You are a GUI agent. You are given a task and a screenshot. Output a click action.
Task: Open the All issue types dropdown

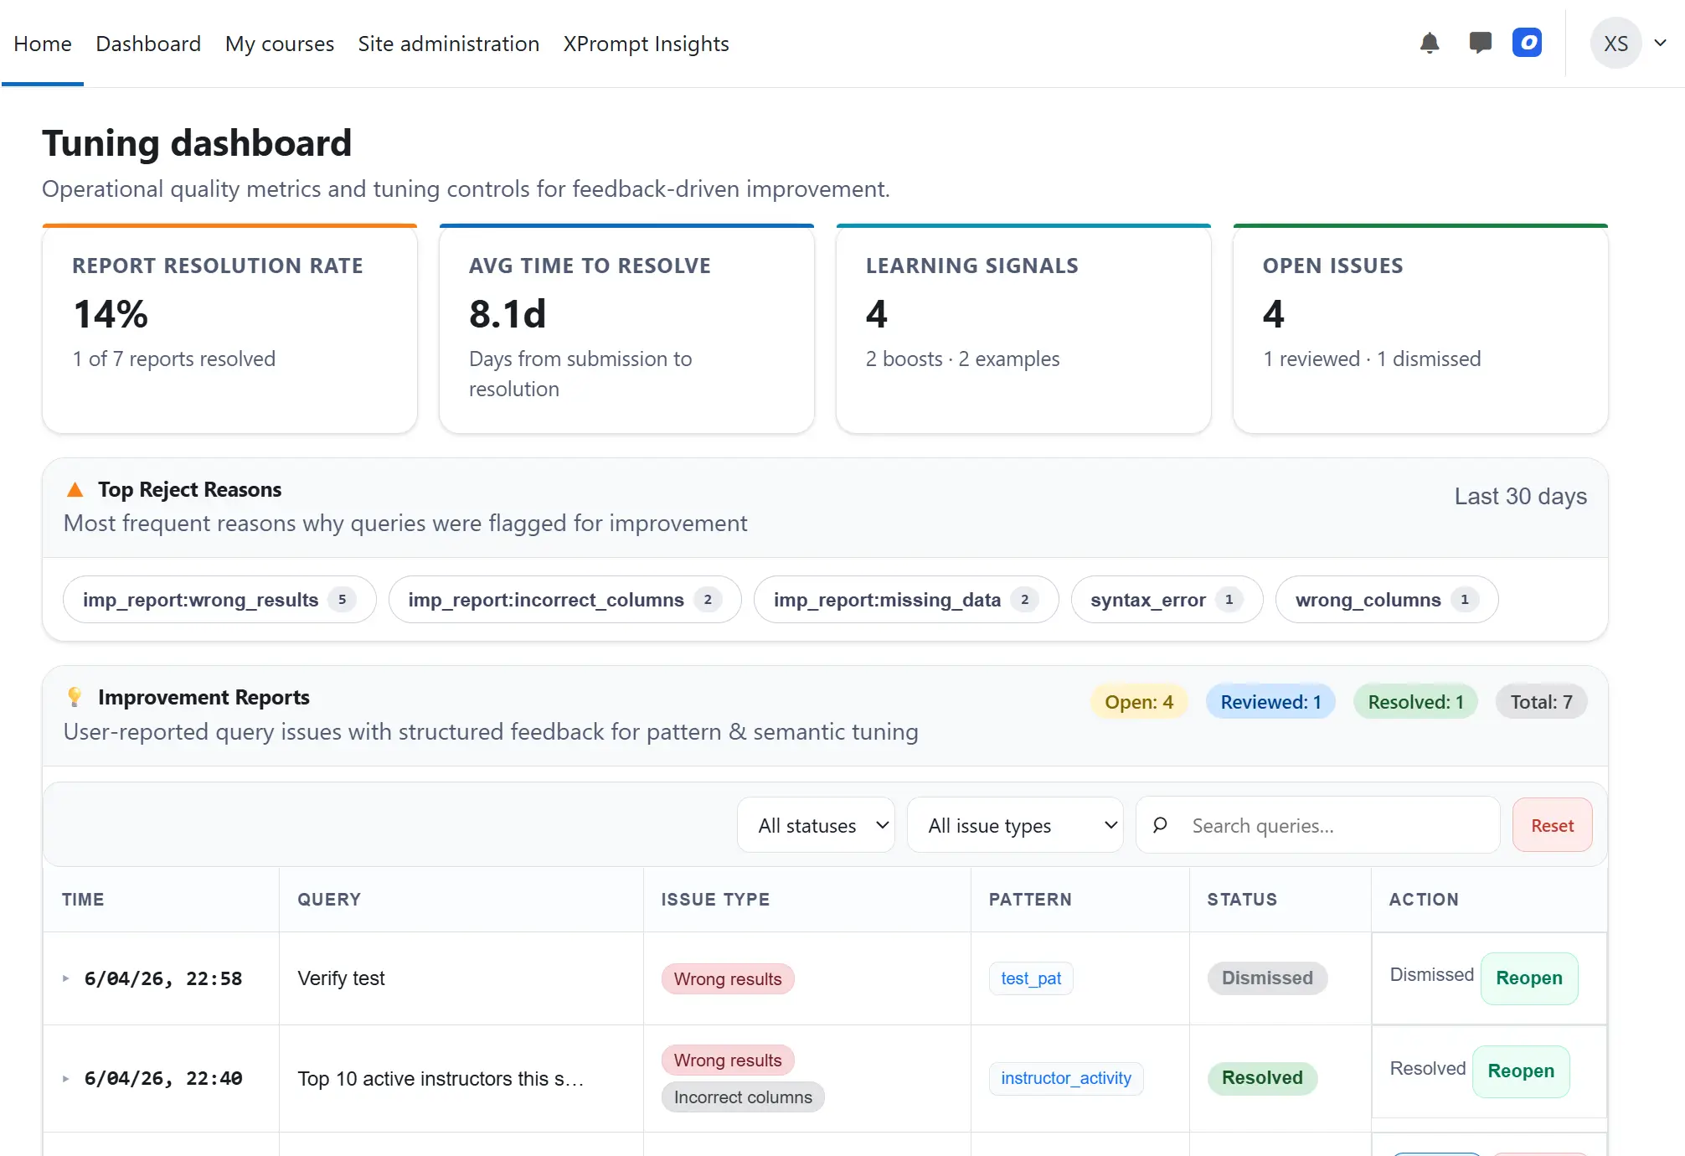[x=1015, y=825]
